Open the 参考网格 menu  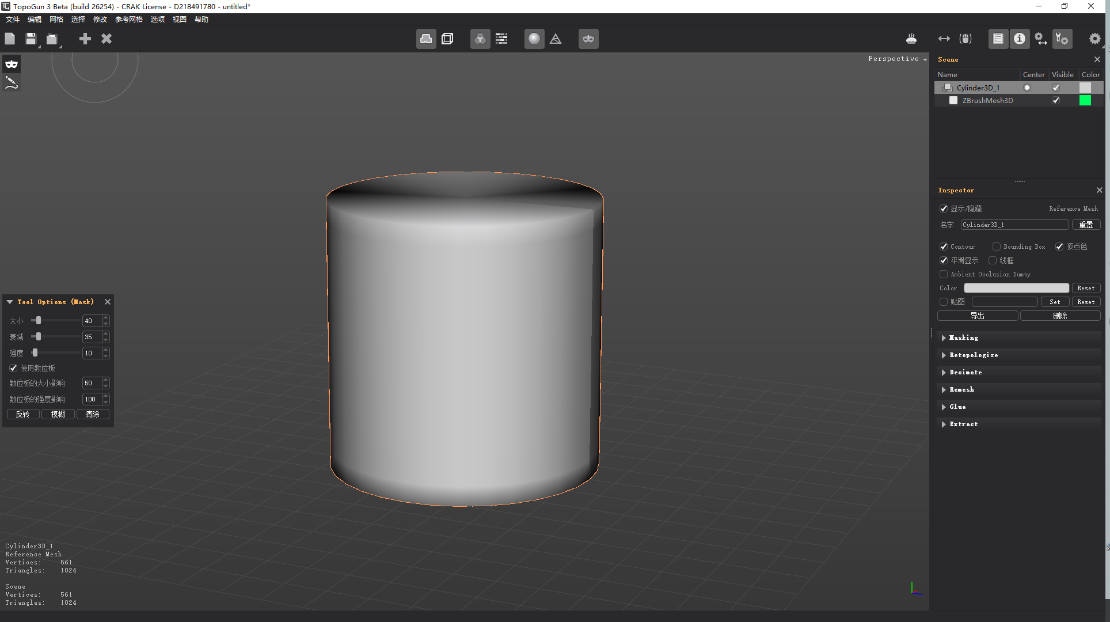129,19
